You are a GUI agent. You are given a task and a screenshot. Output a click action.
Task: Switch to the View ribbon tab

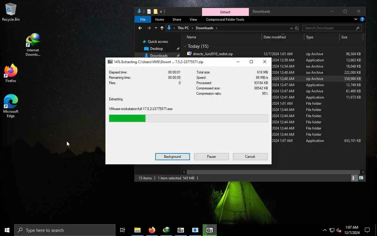point(193,19)
